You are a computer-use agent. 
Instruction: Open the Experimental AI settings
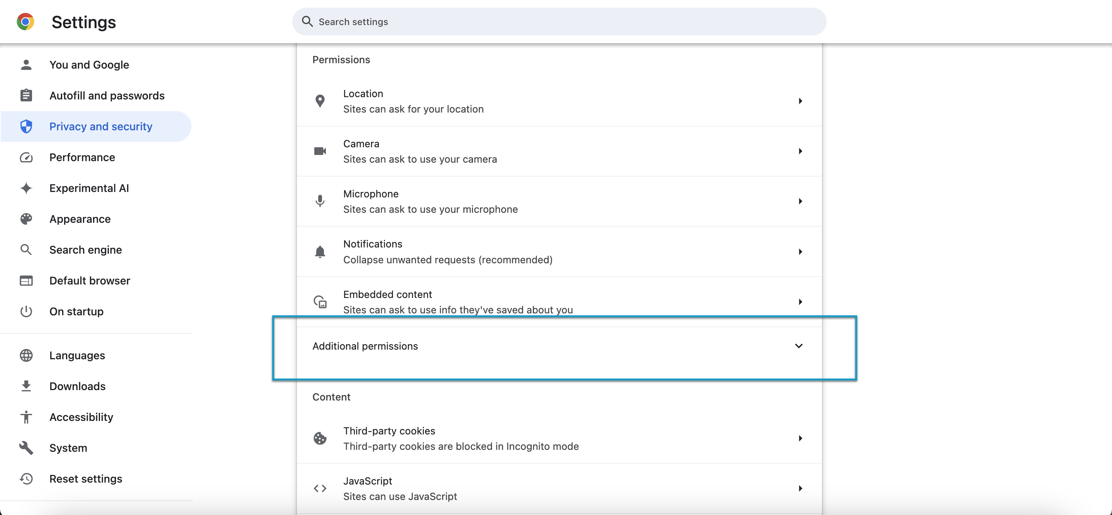pyautogui.click(x=89, y=188)
